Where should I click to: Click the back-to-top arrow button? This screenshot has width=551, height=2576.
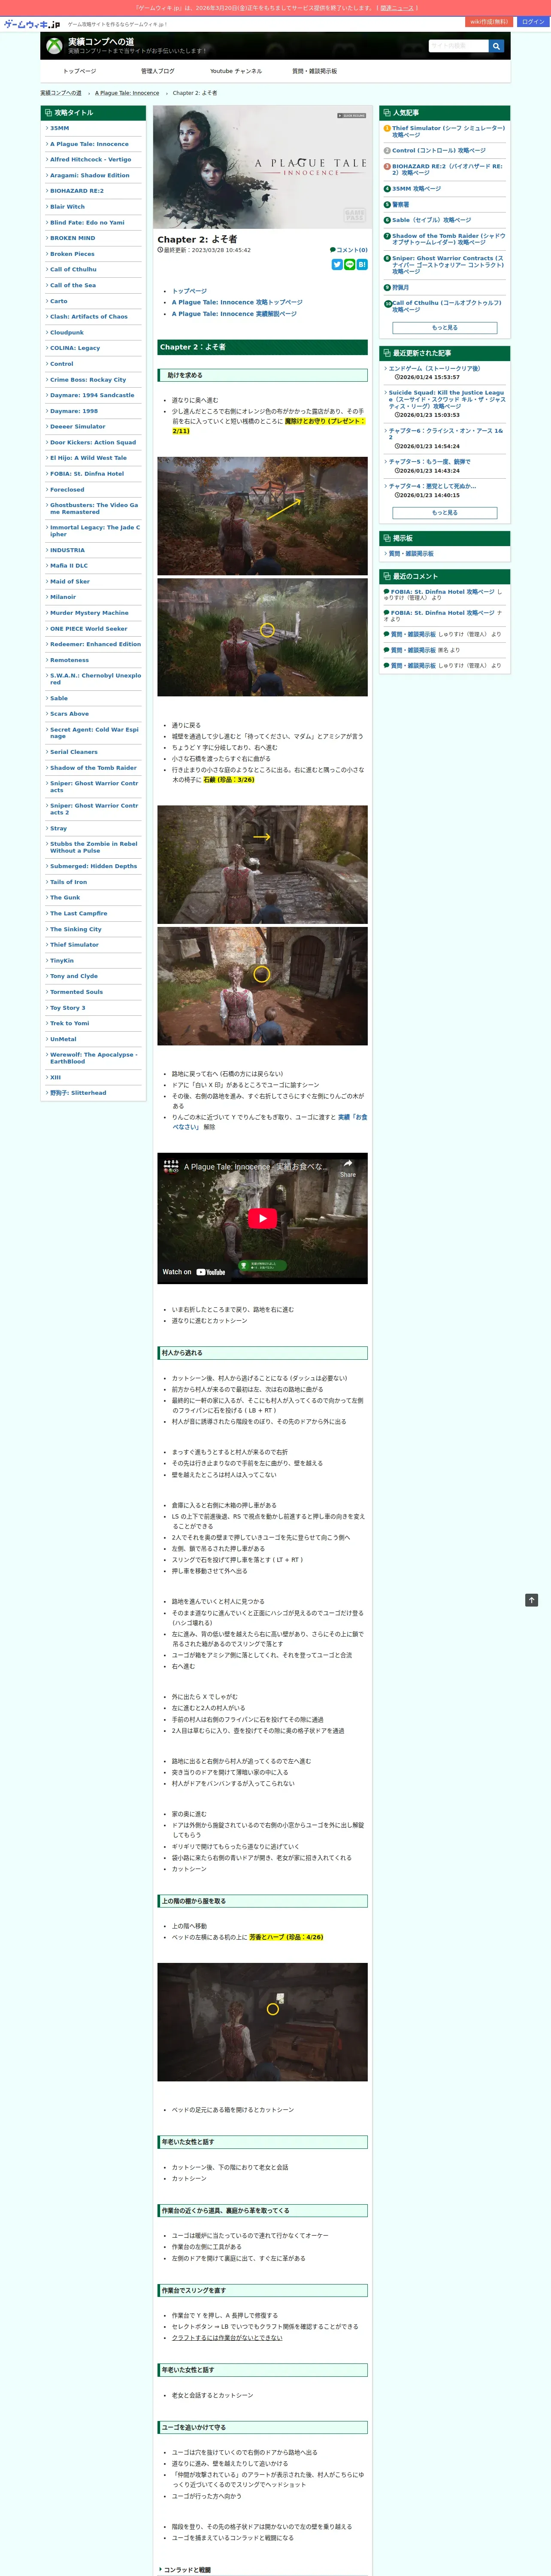531,1600
